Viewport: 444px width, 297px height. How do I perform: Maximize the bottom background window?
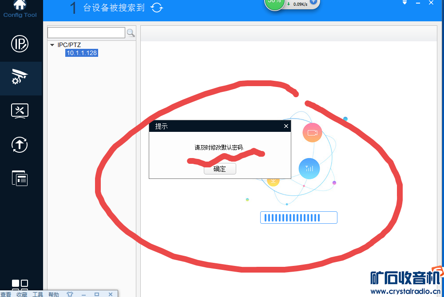pos(96,294)
